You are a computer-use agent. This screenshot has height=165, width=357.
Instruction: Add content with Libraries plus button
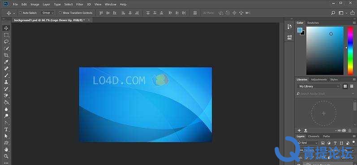tap(299, 130)
